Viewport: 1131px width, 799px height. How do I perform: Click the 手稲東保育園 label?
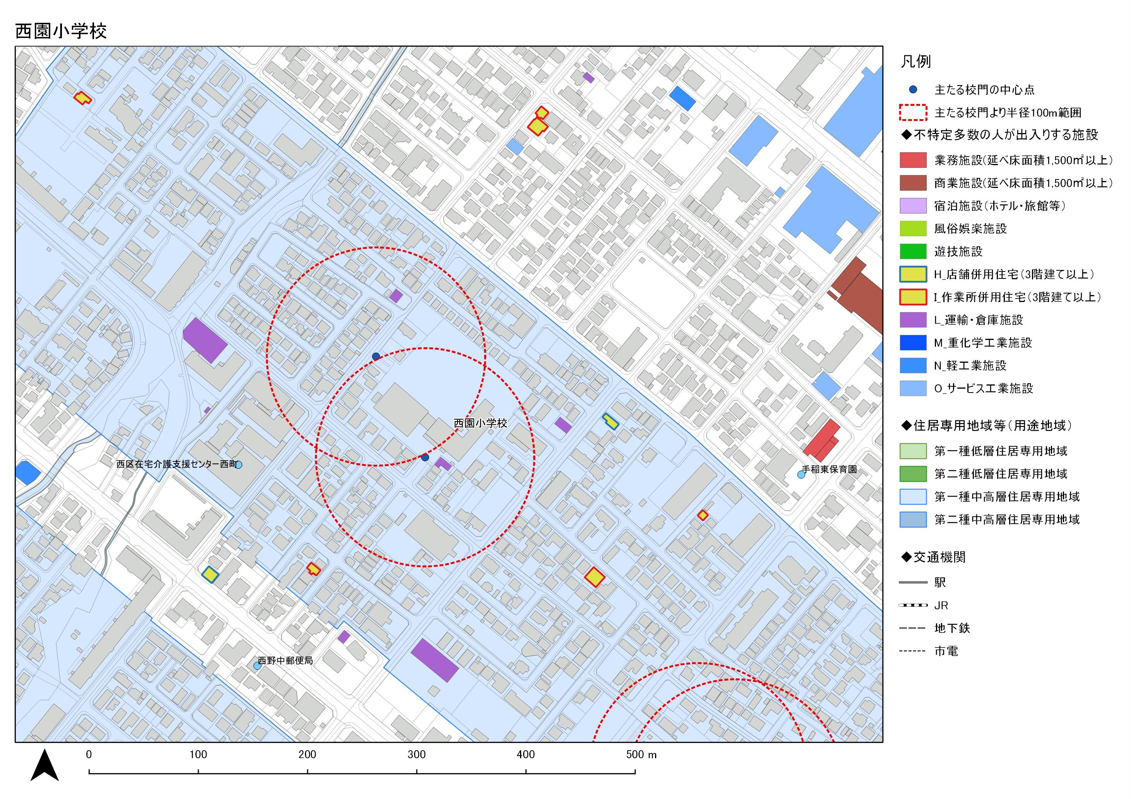830,469
